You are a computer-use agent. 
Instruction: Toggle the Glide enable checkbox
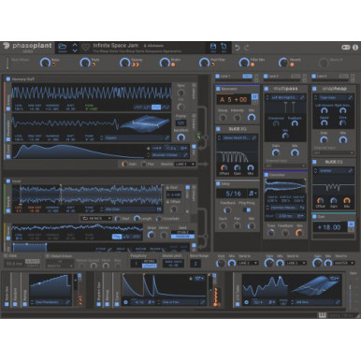coord(6,256)
